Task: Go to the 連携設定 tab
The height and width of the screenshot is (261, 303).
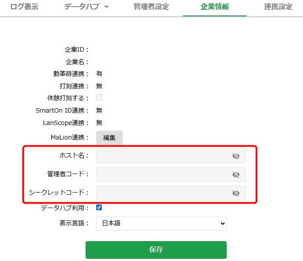Action: tap(278, 7)
